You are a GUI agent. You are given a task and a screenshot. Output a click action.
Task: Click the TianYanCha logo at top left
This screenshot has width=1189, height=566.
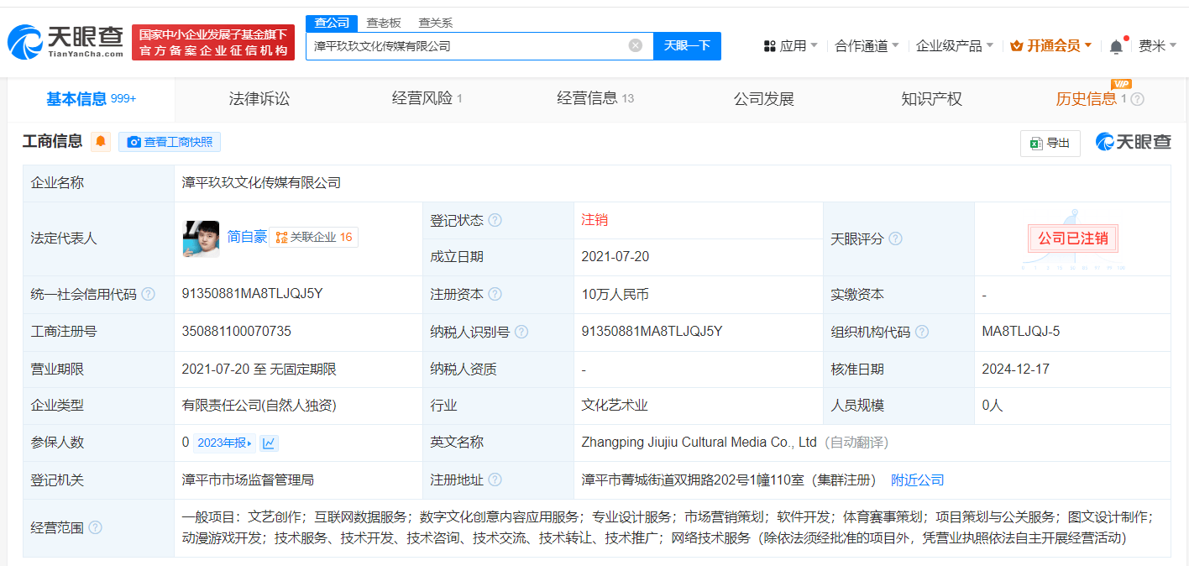point(66,41)
